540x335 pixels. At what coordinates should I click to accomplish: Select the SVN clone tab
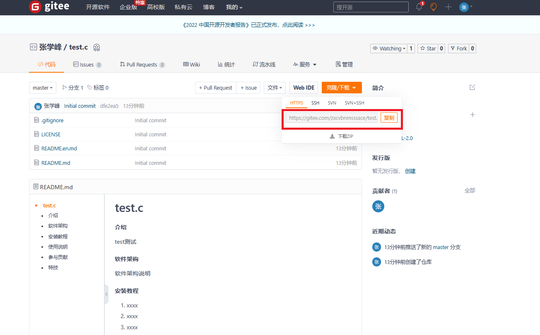(332, 103)
